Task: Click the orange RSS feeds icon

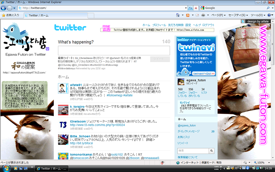Action: pyautogui.click(x=188, y=15)
